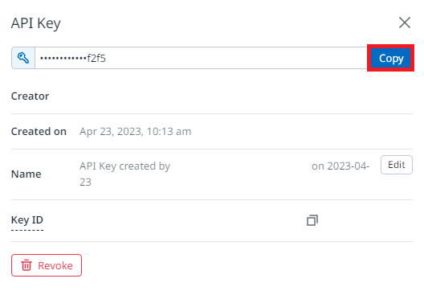Click the masked dots in the key field

click(63, 58)
